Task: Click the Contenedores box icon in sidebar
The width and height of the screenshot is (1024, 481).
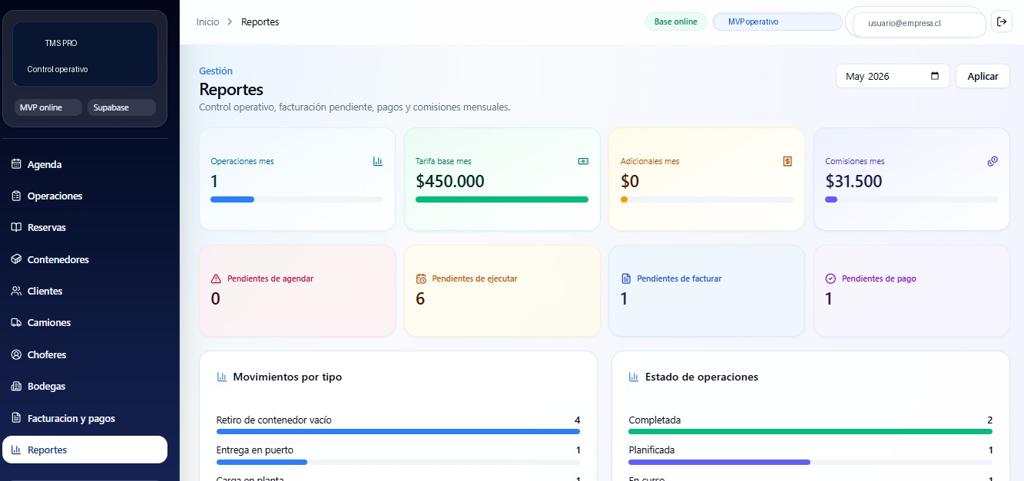Action: coord(16,259)
